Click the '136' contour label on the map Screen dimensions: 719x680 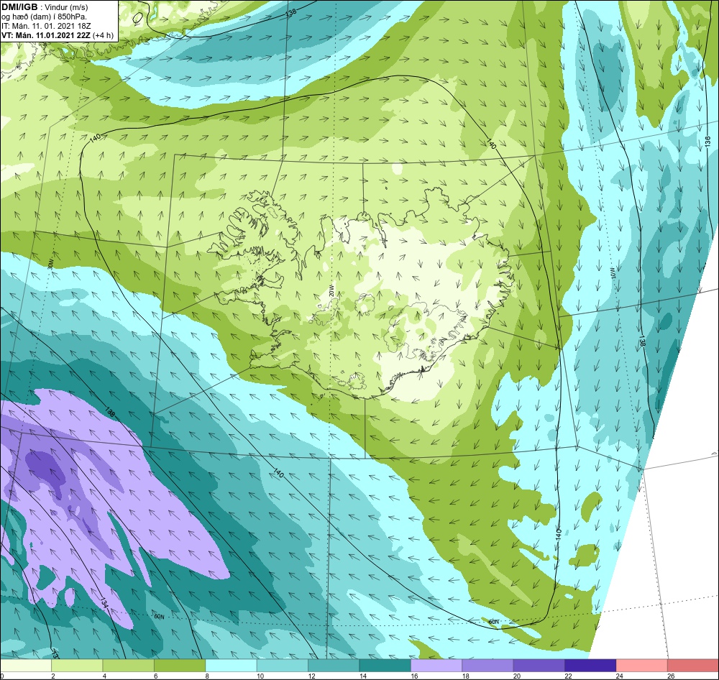(x=708, y=141)
